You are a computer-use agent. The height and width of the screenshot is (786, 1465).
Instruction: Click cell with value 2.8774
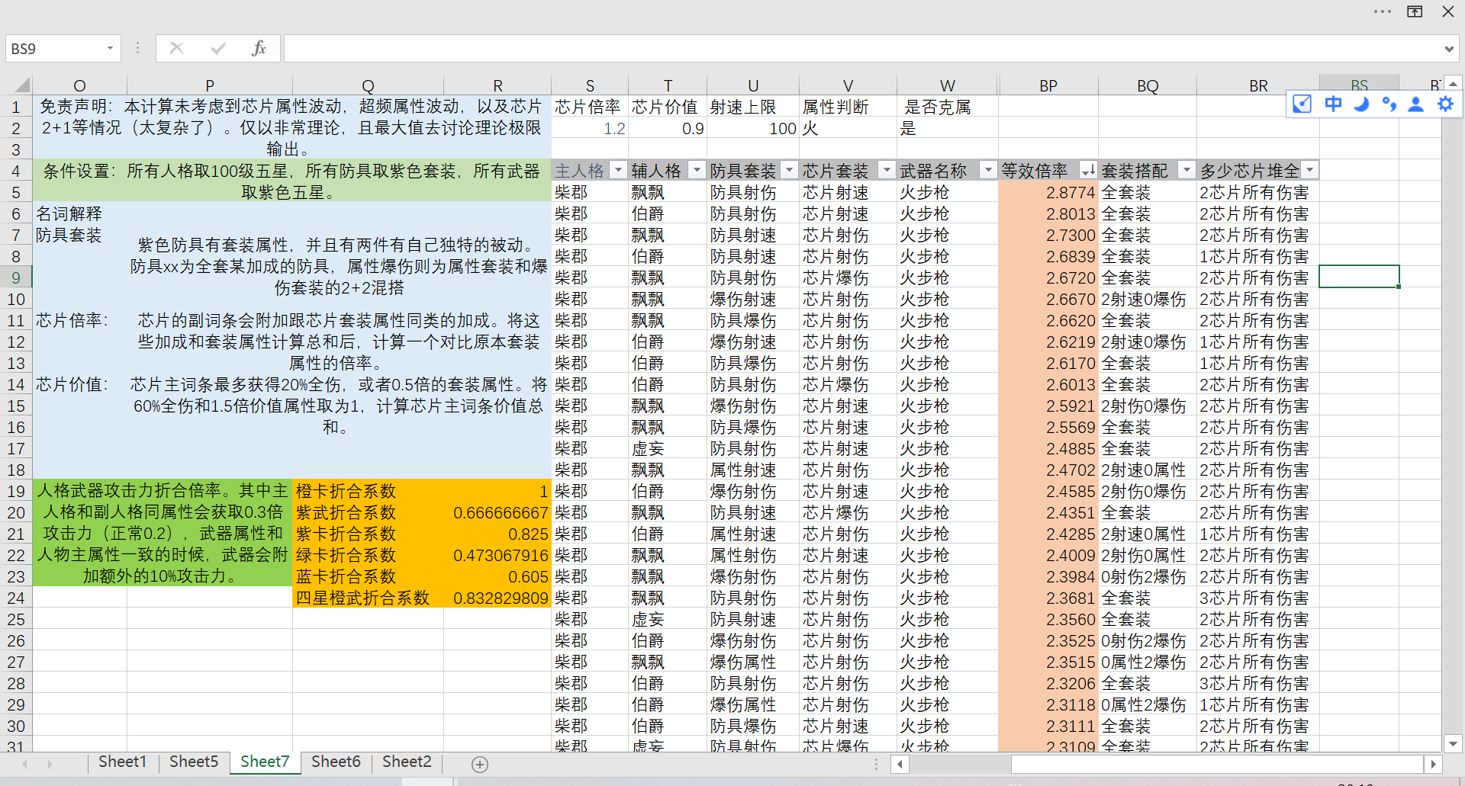click(x=1048, y=192)
